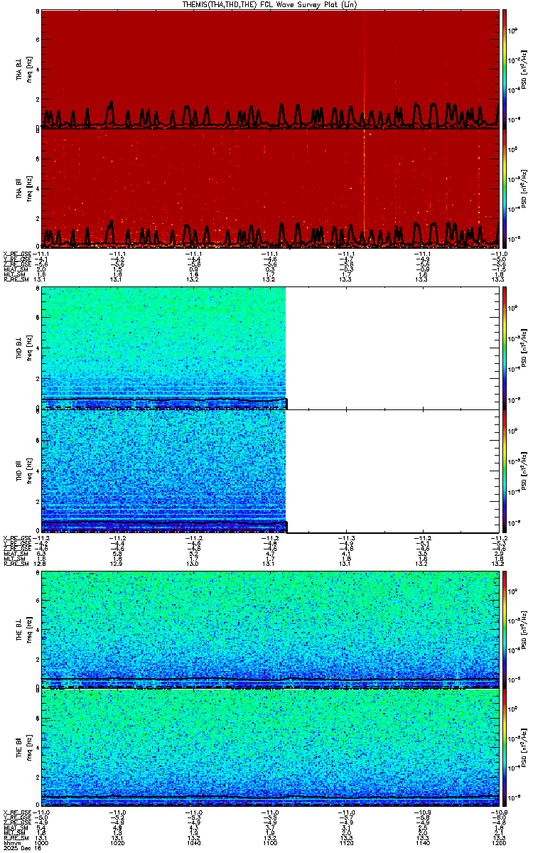The image size is (533, 853).
Task: Click the 1020 time tick label
Action: click(118, 843)
